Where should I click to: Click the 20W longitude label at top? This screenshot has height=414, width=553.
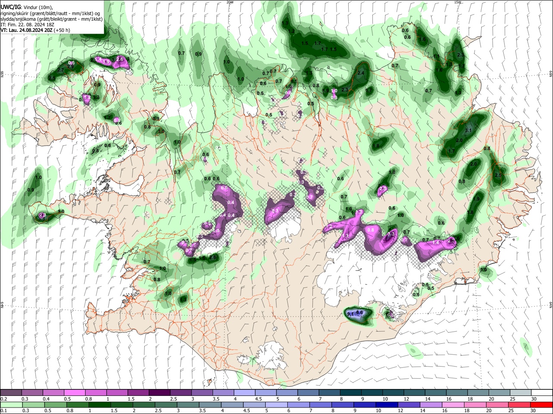coord(230,2)
